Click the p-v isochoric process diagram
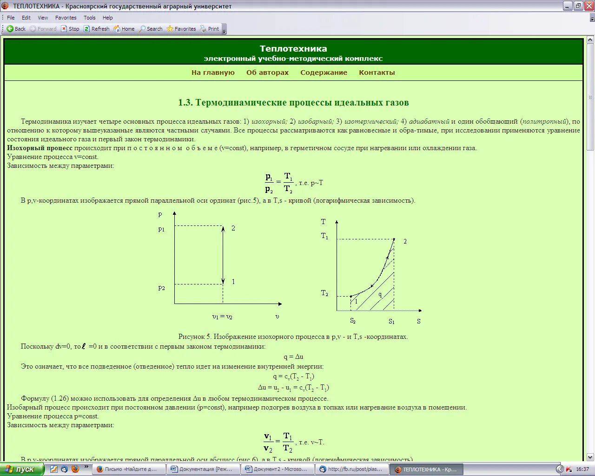 click(x=219, y=266)
